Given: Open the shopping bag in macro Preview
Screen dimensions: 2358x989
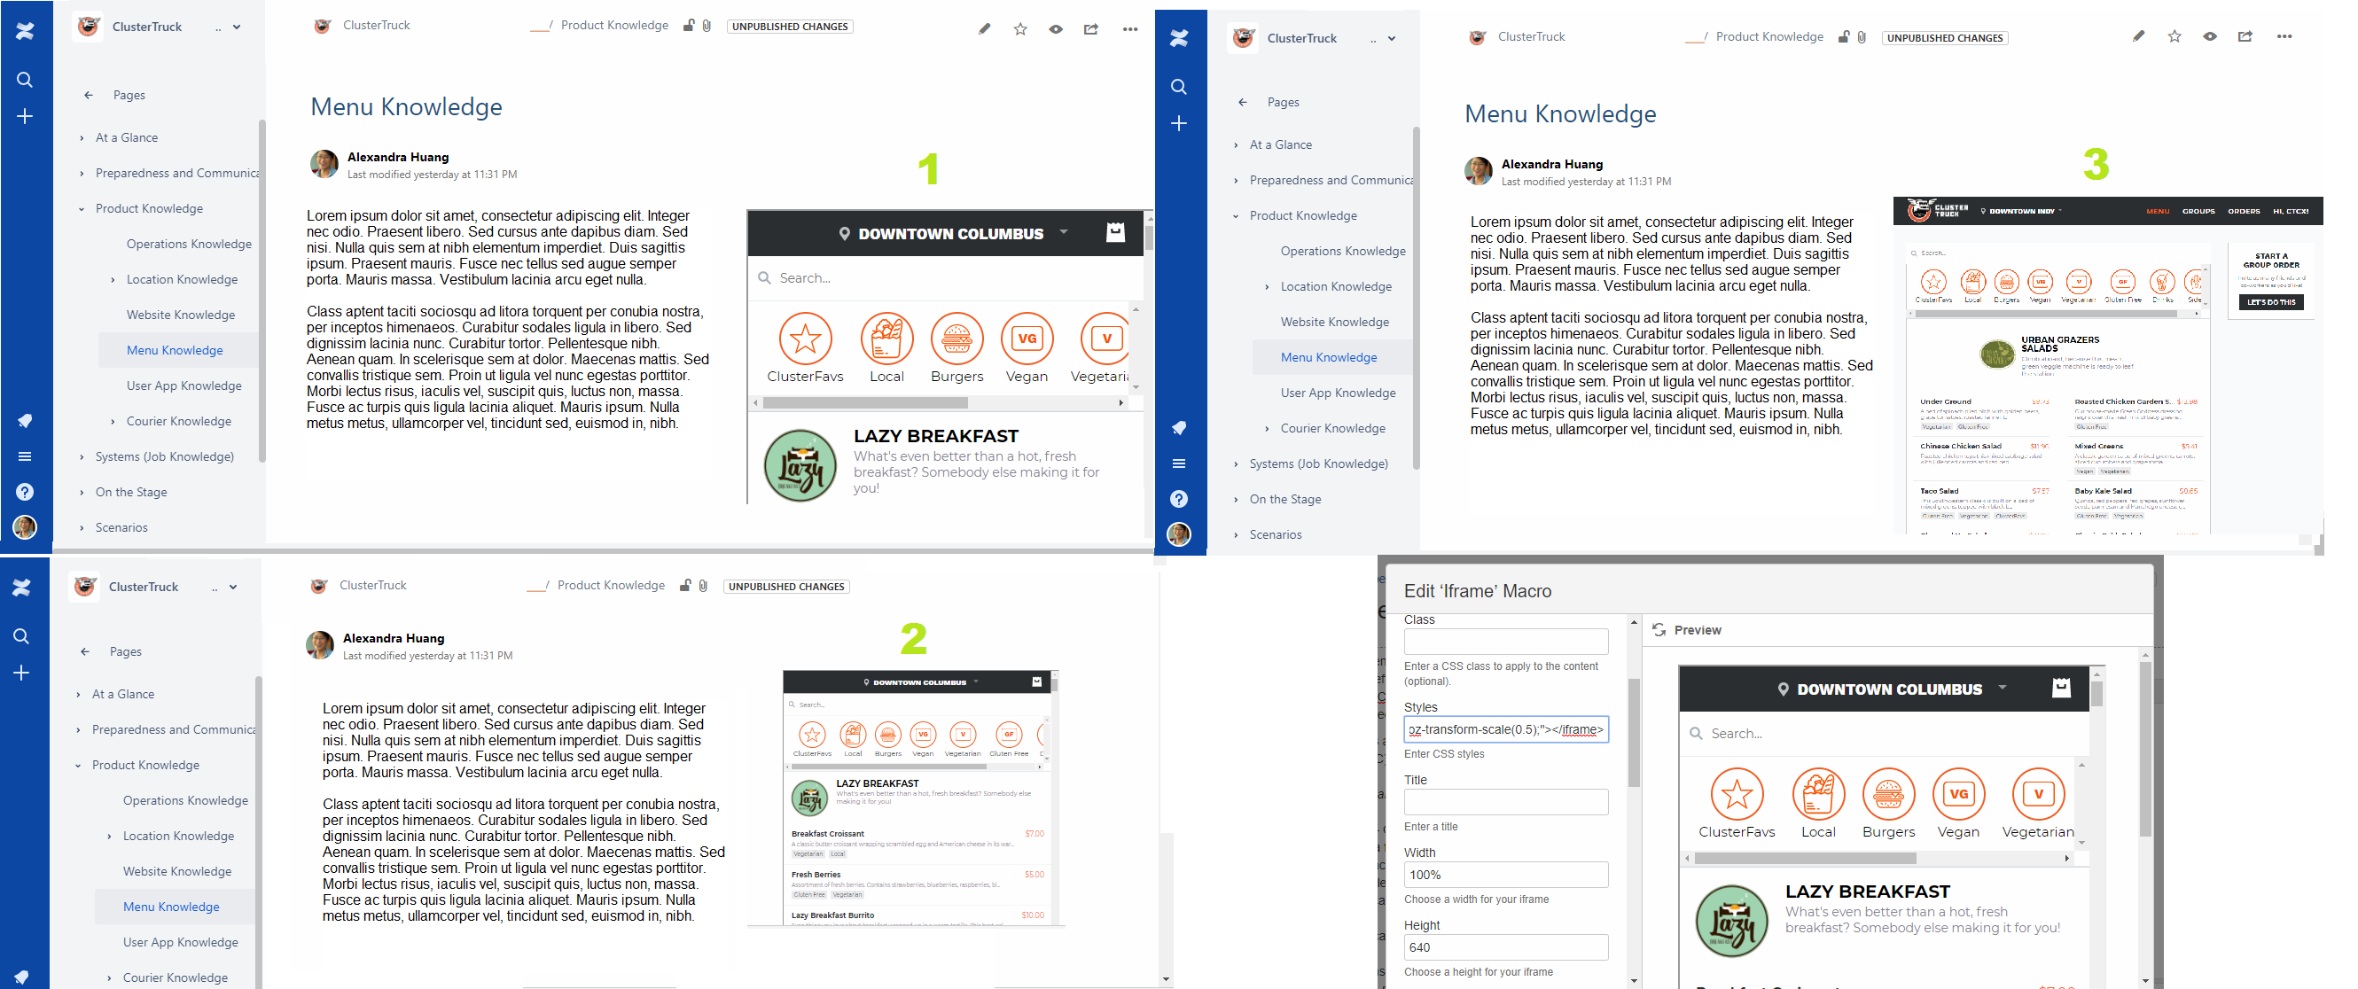Looking at the screenshot, I should 2060,688.
